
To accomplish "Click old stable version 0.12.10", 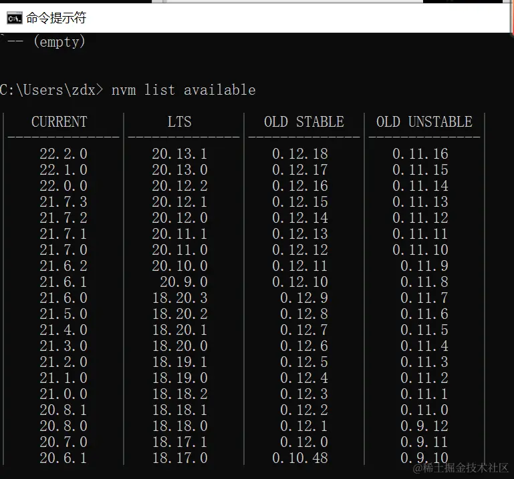I will [300, 282].
